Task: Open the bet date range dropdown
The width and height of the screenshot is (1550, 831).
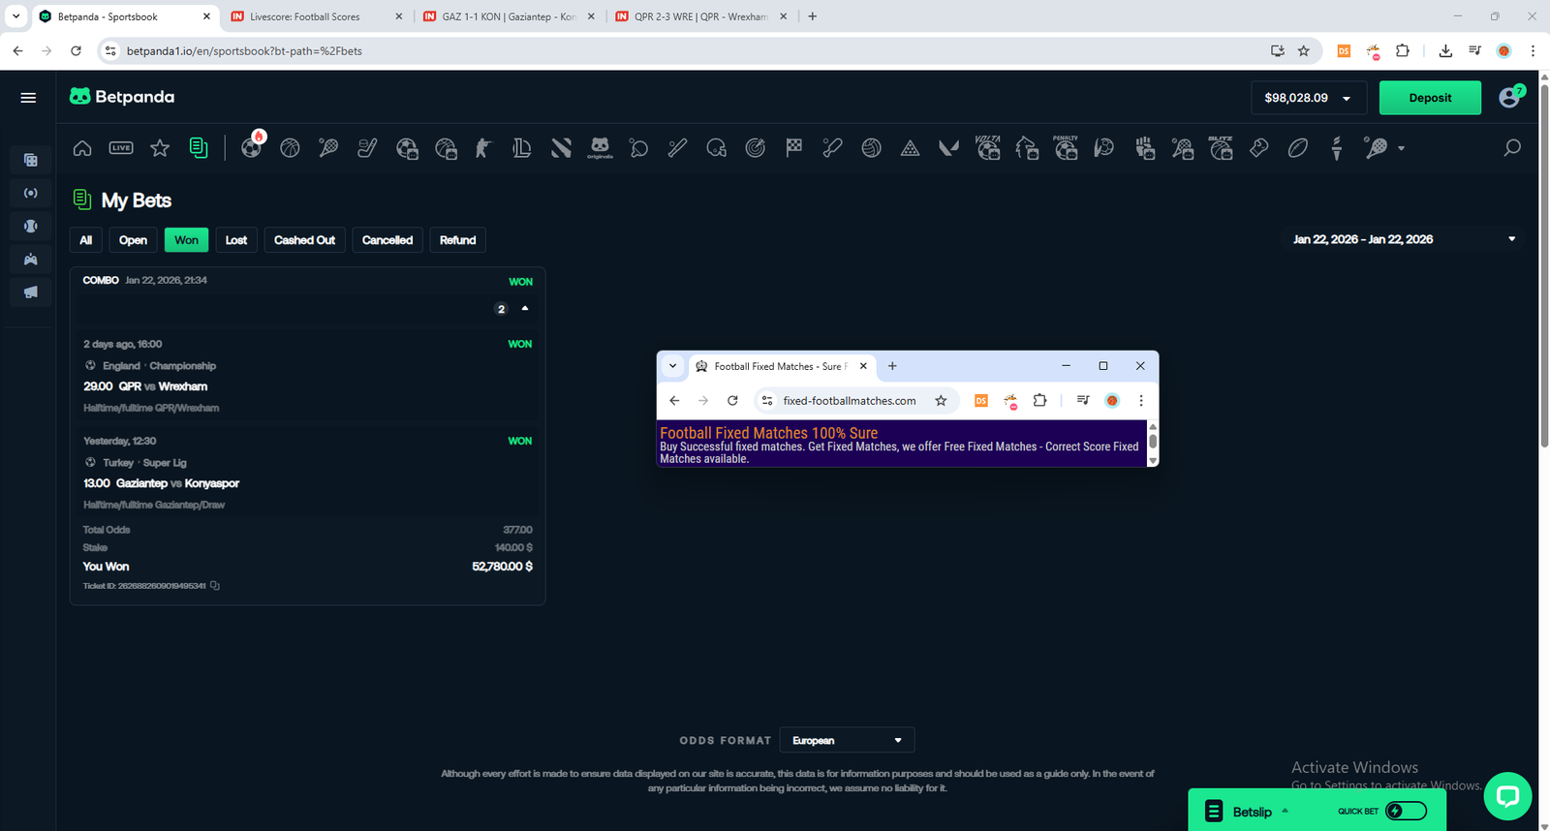Action: pyautogui.click(x=1403, y=239)
